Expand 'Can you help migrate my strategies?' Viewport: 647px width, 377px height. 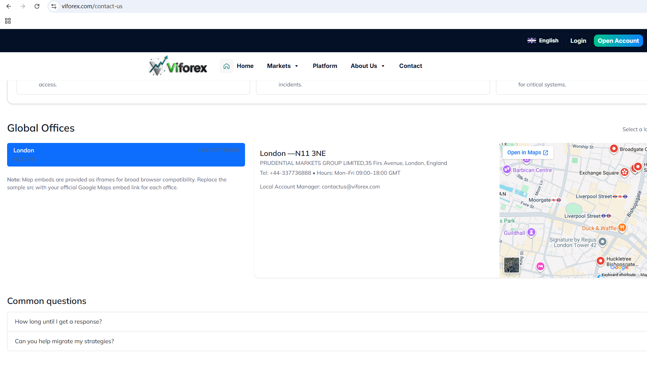coord(327,341)
